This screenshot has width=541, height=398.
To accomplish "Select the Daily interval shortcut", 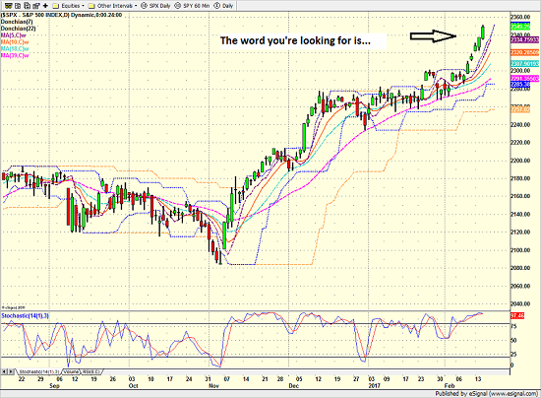I will point(223,6).
